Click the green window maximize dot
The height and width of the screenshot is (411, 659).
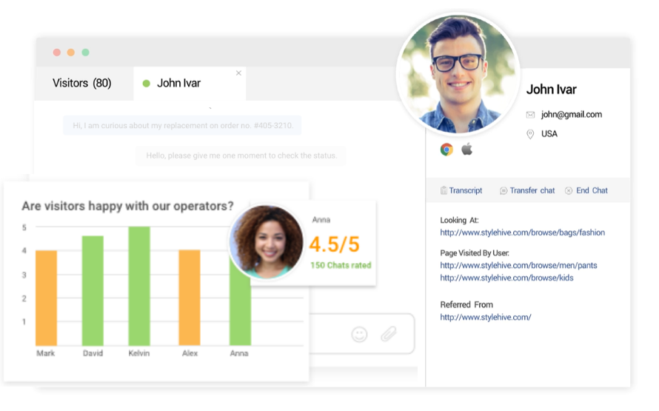85,52
